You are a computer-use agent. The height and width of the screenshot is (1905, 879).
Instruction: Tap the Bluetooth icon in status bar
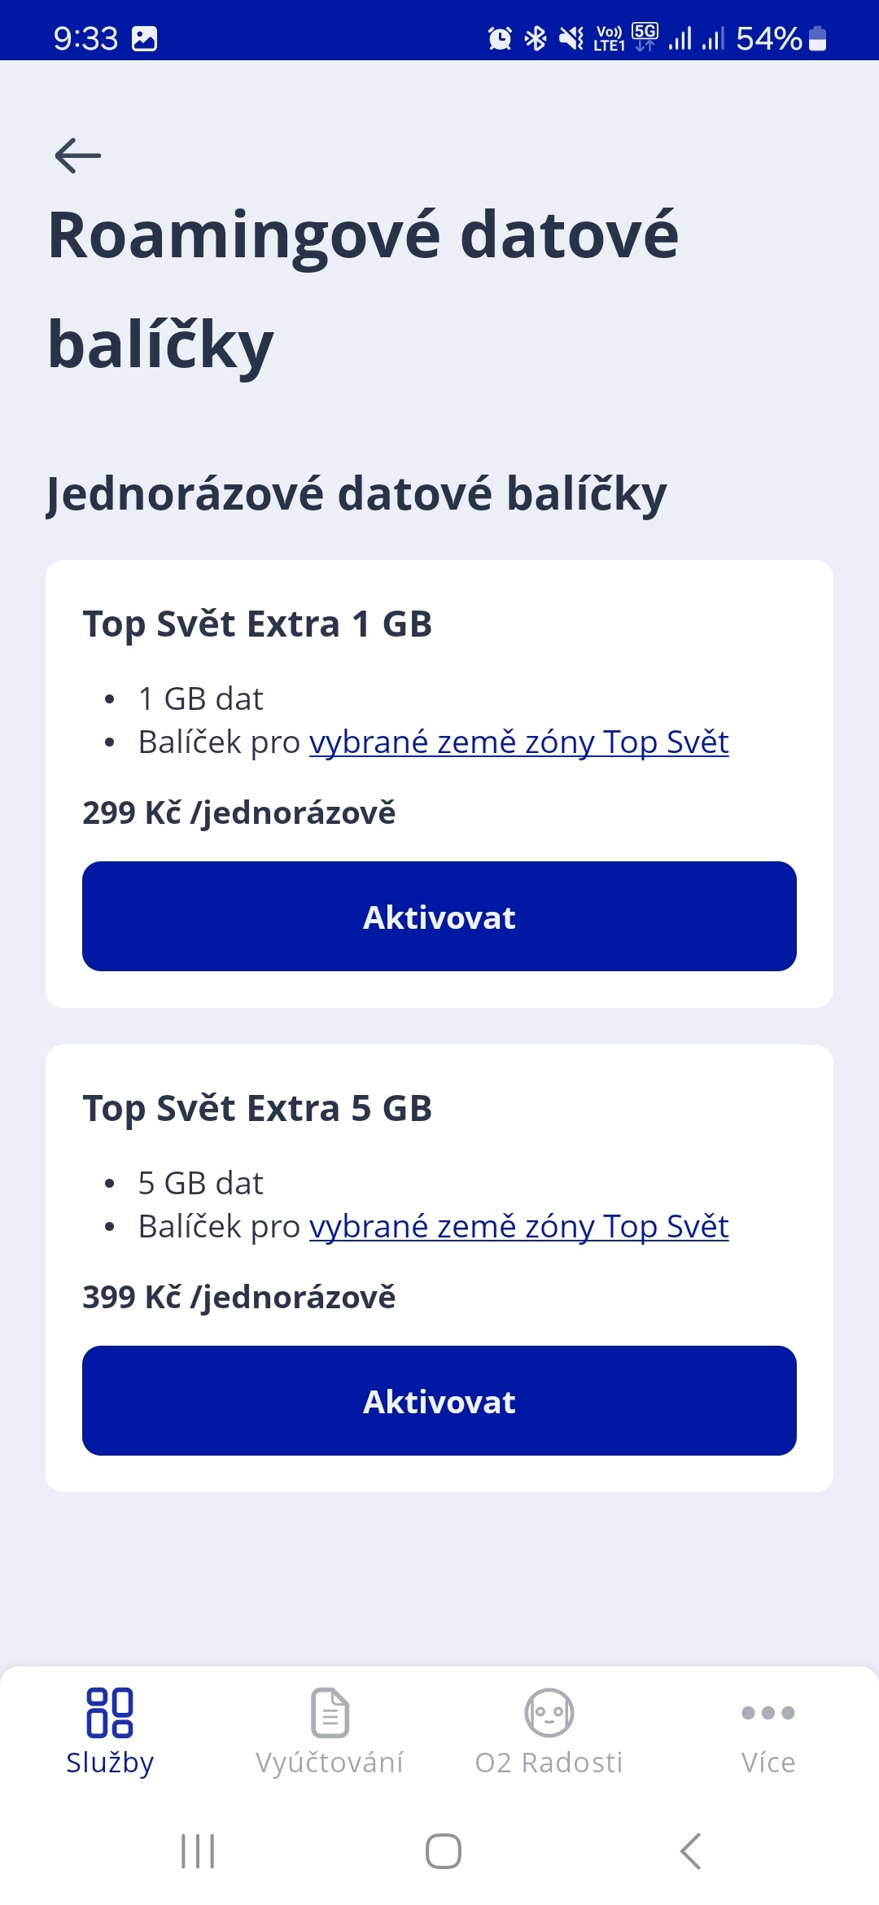[x=536, y=38]
